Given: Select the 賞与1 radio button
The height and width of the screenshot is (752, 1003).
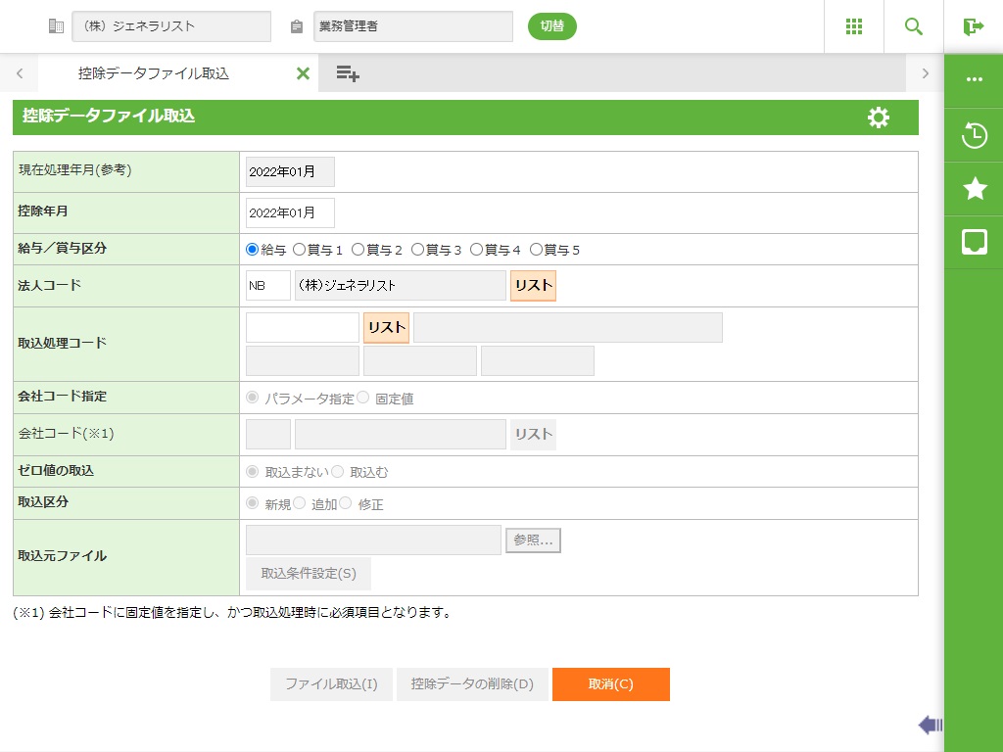Looking at the screenshot, I should [300, 250].
